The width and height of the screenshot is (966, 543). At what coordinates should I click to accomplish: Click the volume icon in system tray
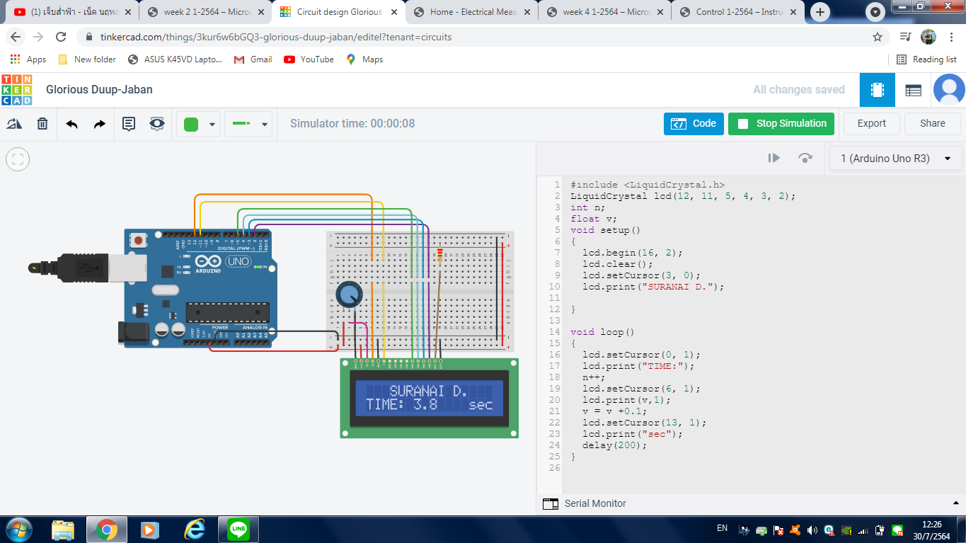tap(811, 530)
